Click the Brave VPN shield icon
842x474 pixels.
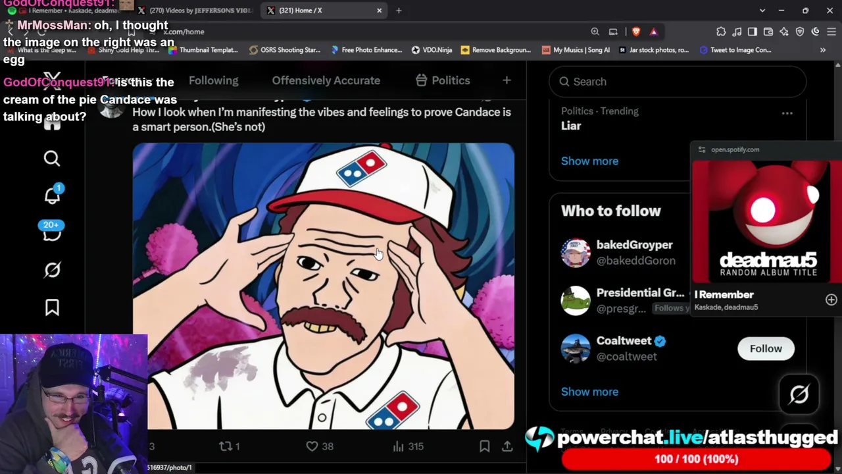pyautogui.click(x=800, y=32)
